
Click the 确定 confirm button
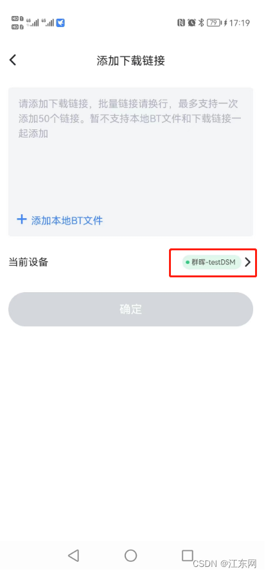[130, 310]
